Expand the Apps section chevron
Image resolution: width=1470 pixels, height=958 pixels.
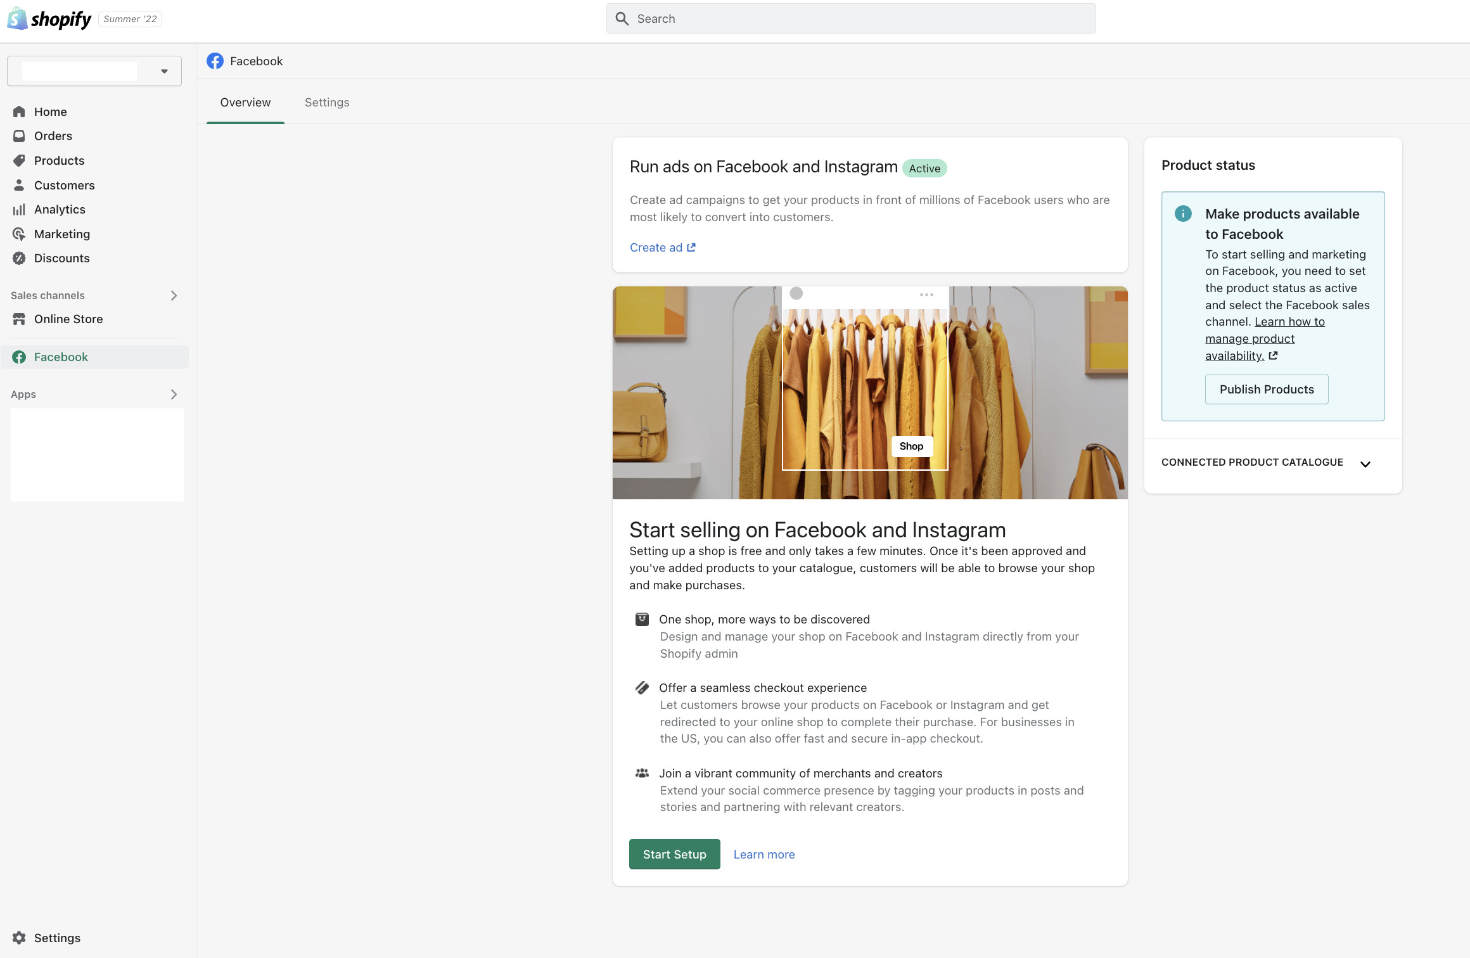coord(174,394)
